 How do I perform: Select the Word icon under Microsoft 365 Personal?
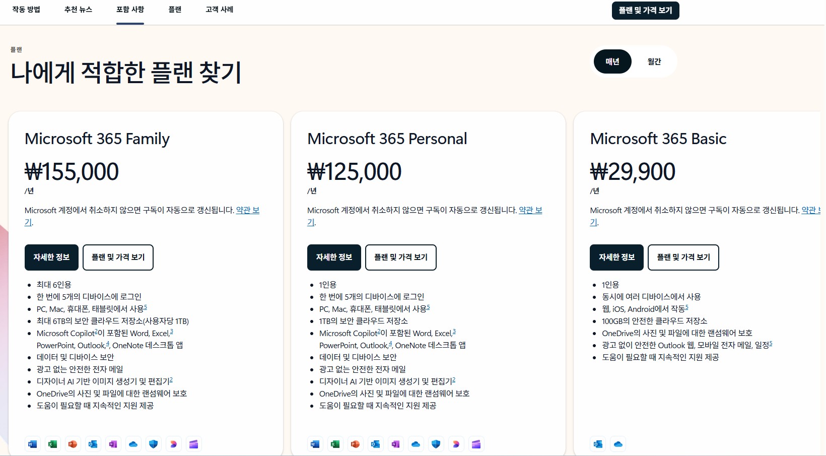pos(315,444)
